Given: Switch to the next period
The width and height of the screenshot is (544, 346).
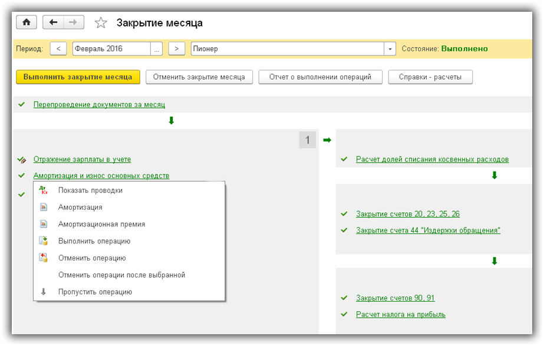Looking at the screenshot, I should pyautogui.click(x=177, y=49).
